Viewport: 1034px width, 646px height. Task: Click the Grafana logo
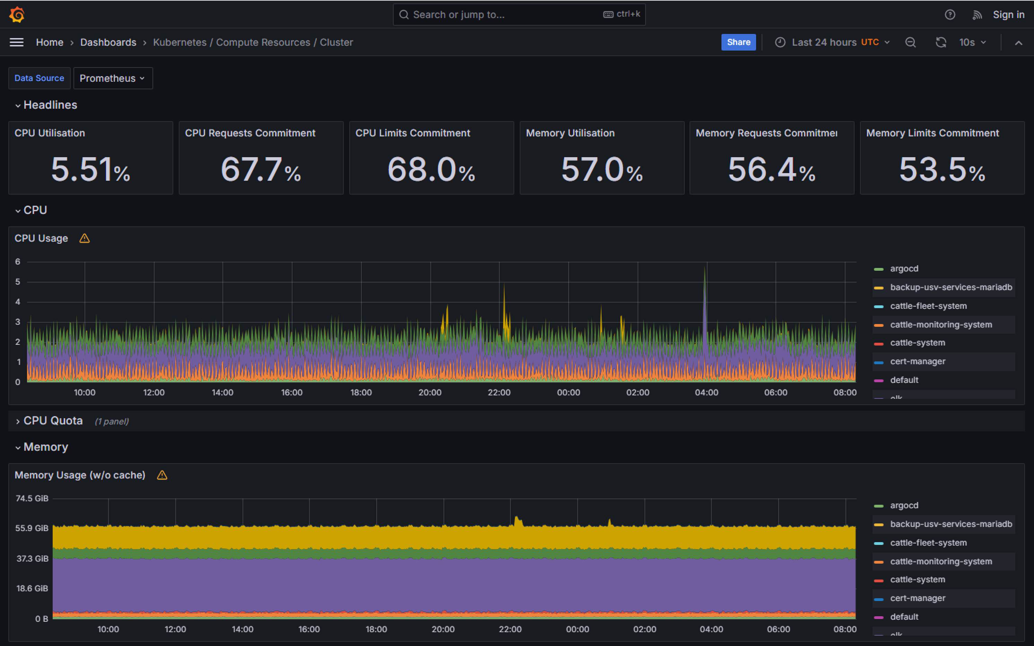(x=16, y=14)
